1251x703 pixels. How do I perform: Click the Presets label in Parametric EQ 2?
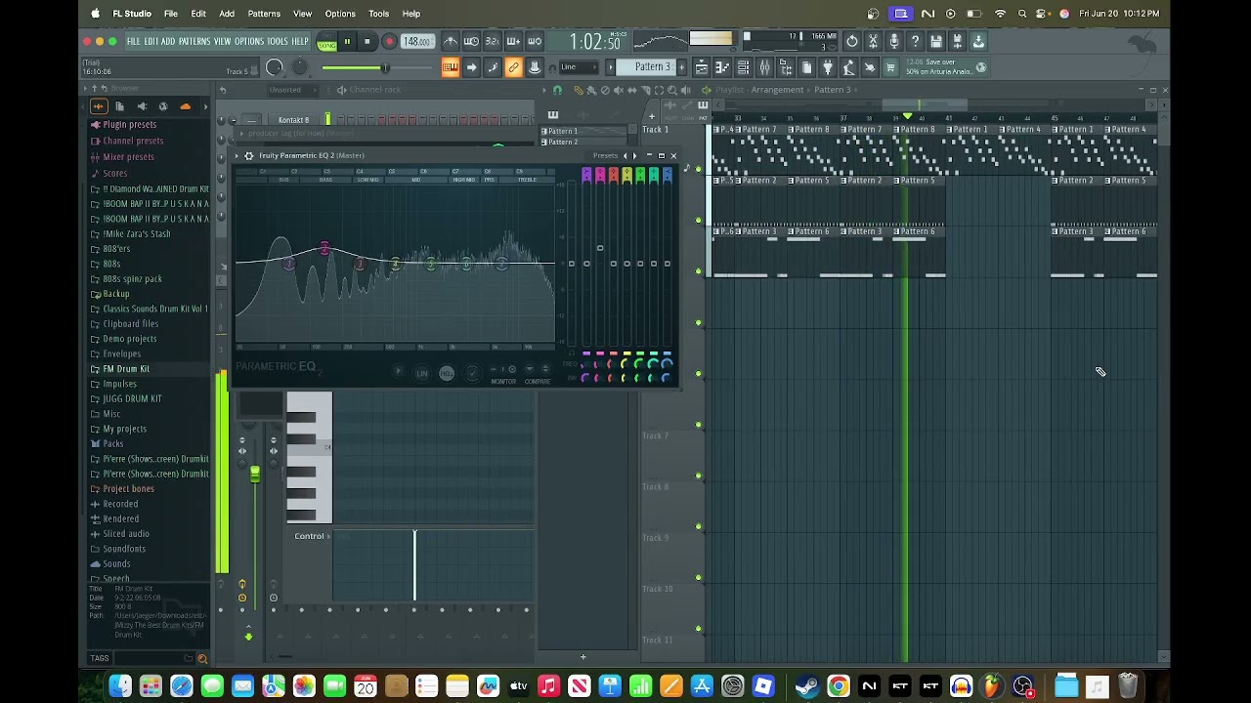point(605,155)
